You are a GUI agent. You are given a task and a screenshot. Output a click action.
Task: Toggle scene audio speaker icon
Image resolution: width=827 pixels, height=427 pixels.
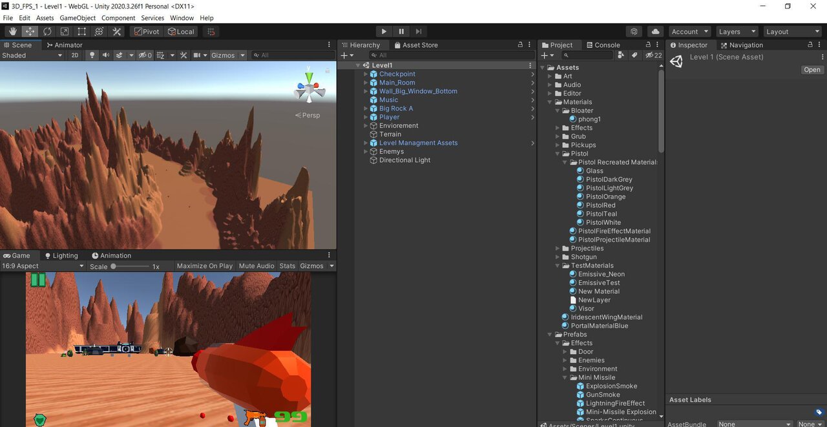[x=106, y=56]
